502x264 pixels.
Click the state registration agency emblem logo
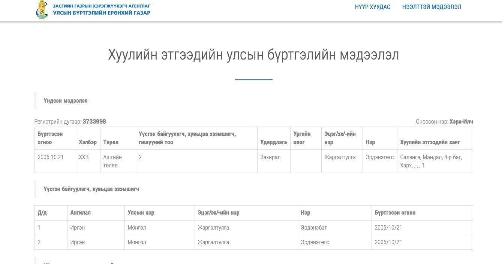point(42,9)
